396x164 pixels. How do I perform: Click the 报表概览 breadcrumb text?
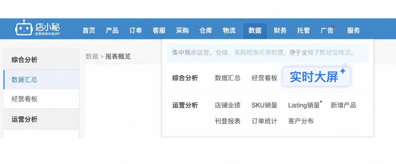pyautogui.click(x=118, y=56)
